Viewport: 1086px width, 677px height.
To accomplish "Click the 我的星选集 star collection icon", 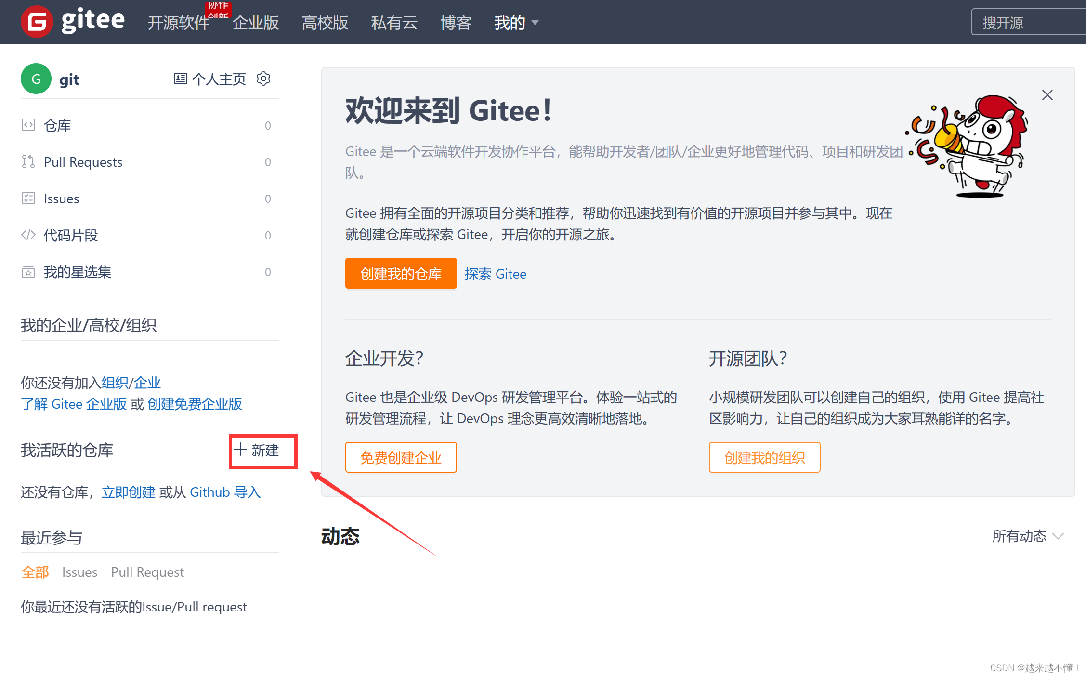I will (x=28, y=272).
